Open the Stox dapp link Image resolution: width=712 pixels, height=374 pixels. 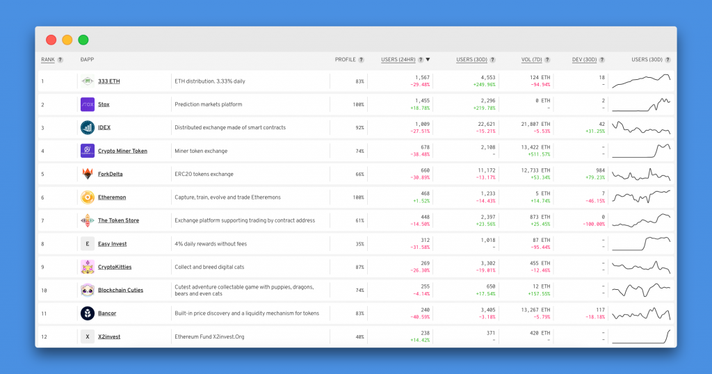click(x=104, y=104)
